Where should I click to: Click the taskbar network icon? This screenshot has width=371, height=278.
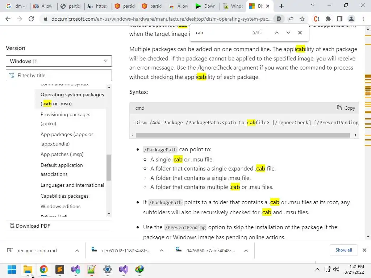pos(328,269)
